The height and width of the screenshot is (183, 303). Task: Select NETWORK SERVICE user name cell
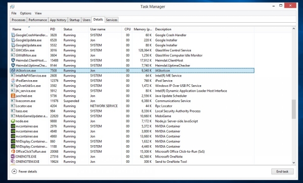(104, 106)
